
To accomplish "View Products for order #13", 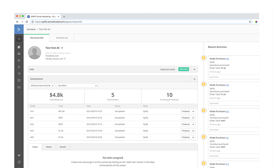I will 188,112.
